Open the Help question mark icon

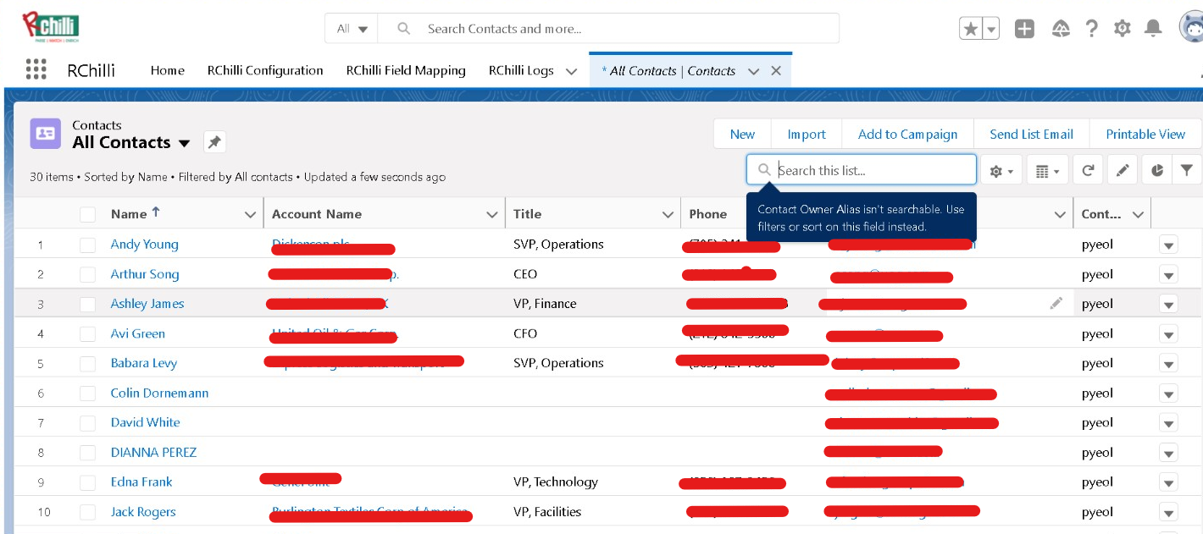tap(1092, 29)
